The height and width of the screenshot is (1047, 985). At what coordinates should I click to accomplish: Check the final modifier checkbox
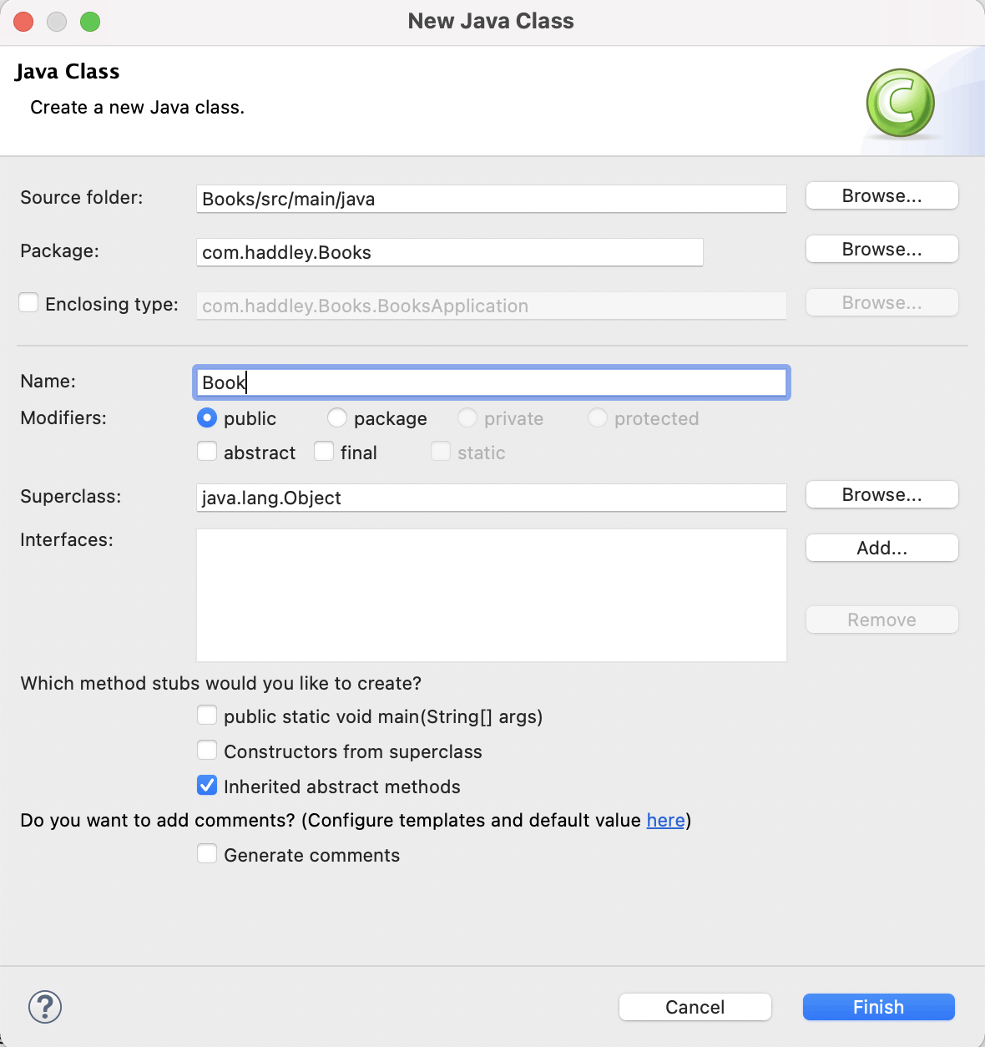point(324,452)
